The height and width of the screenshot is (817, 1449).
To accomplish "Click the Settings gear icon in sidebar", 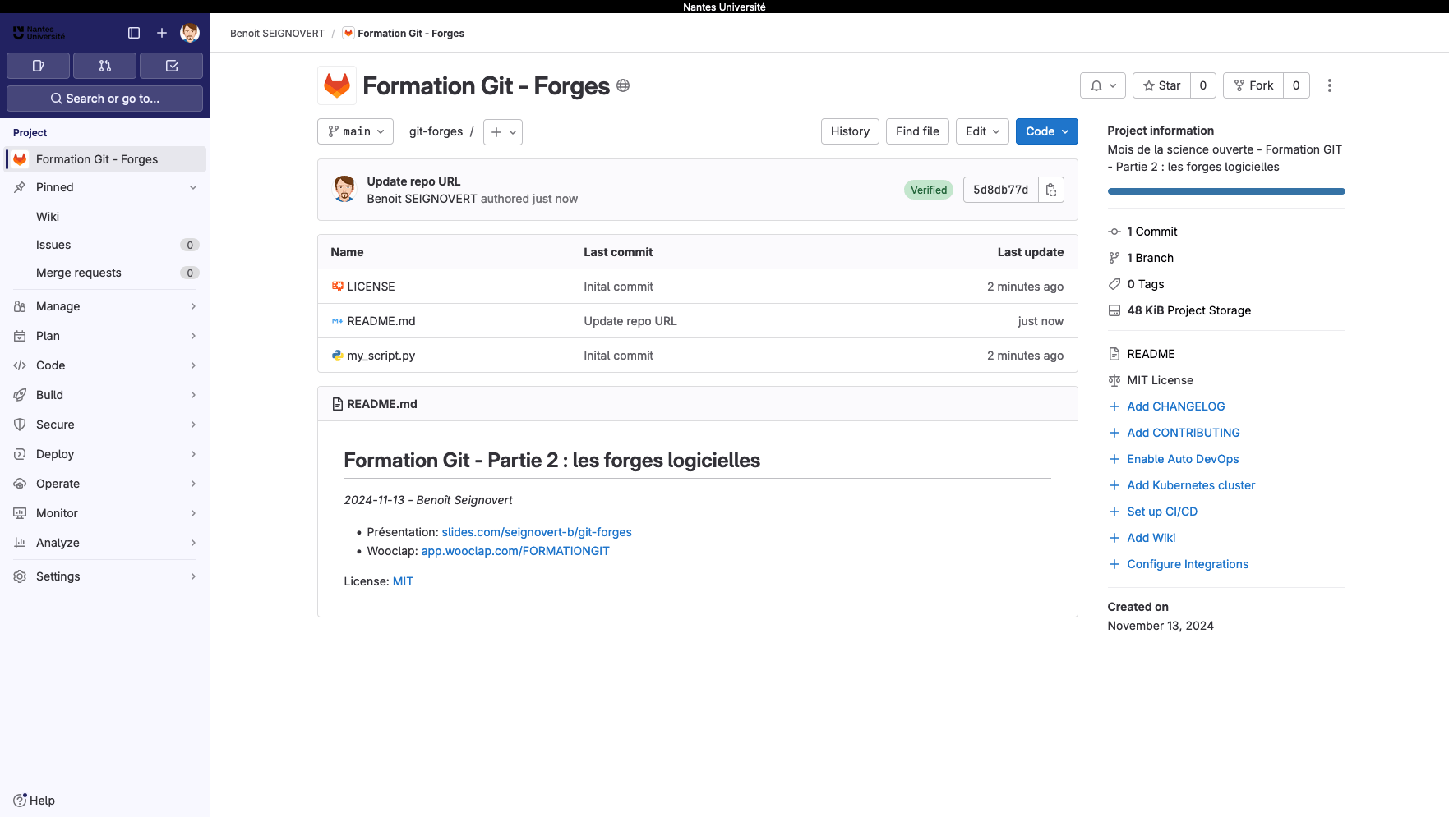I will click(20, 576).
